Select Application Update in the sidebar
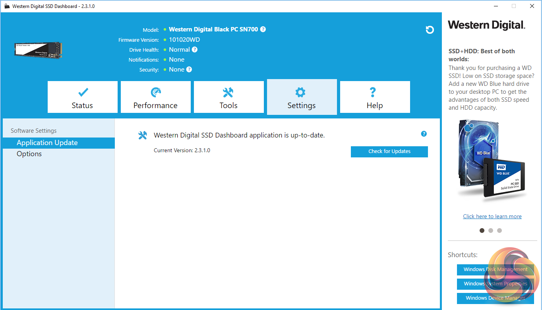542x310 pixels. click(47, 143)
